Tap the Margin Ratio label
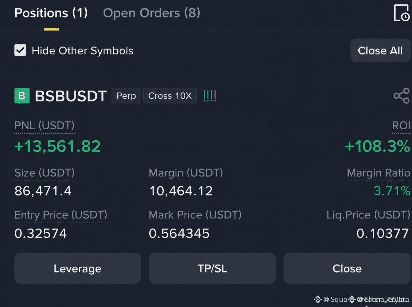The height and width of the screenshot is (307, 412). [x=379, y=173]
